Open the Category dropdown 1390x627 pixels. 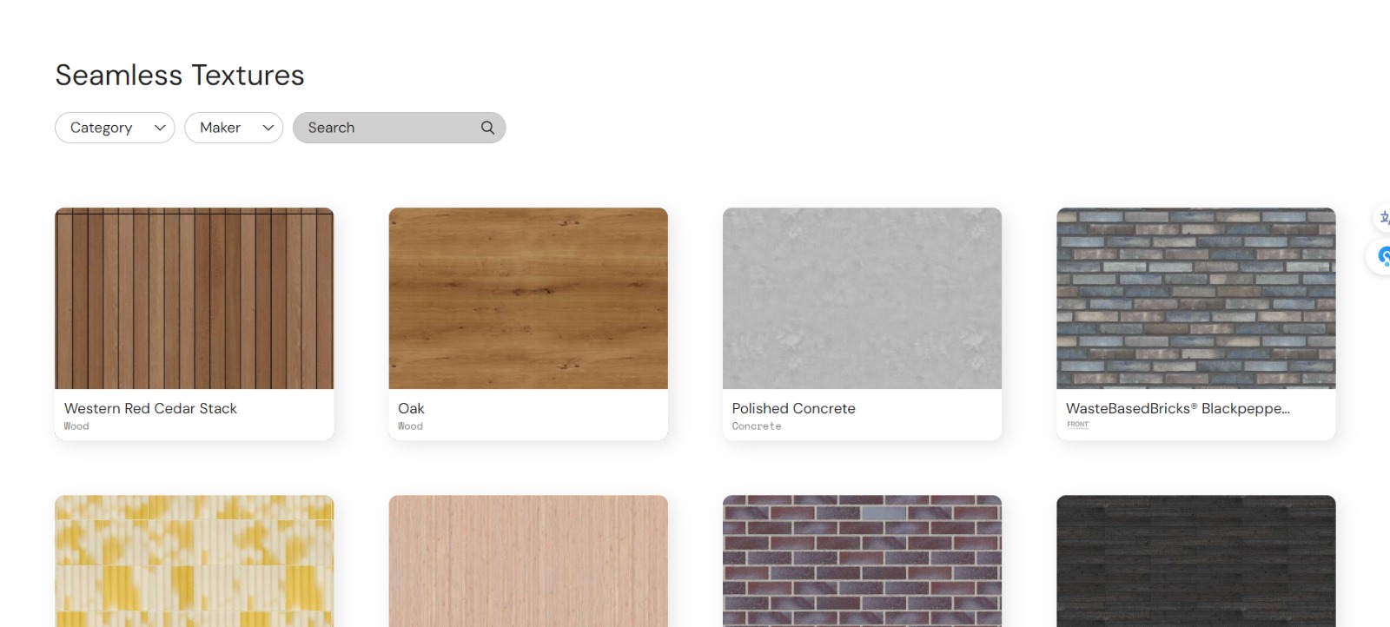pyautogui.click(x=115, y=128)
